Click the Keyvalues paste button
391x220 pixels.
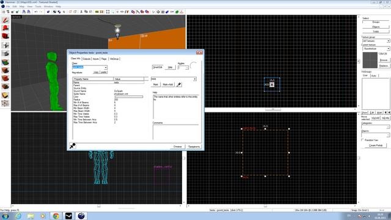103,72
